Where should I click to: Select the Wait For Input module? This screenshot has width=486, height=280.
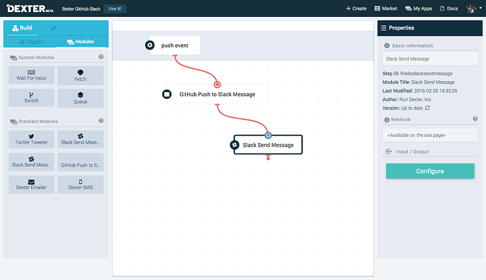(x=32, y=75)
